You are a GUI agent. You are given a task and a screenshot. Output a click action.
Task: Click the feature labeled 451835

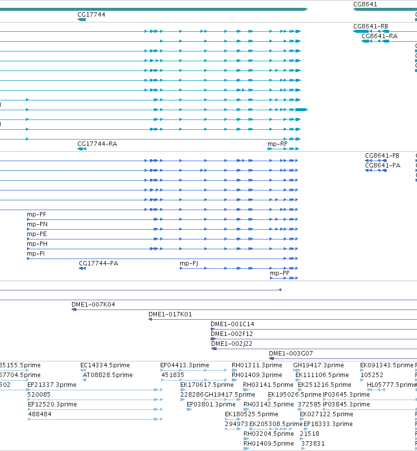[x=172, y=375]
